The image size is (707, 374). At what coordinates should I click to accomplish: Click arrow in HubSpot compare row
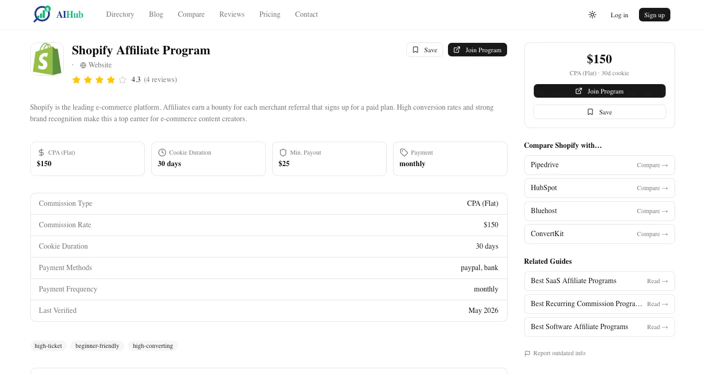point(665,188)
